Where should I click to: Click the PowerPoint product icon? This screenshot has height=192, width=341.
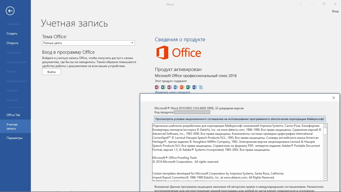tap(182, 87)
